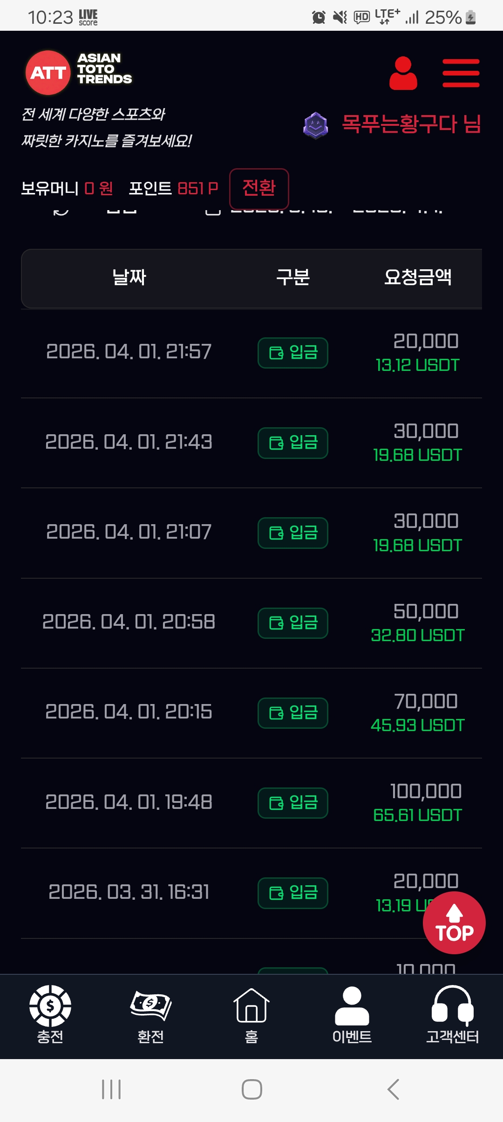The image size is (503, 1122).
Task: Select the 100,000 deposit row at 19:48
Action: point(251,803)
